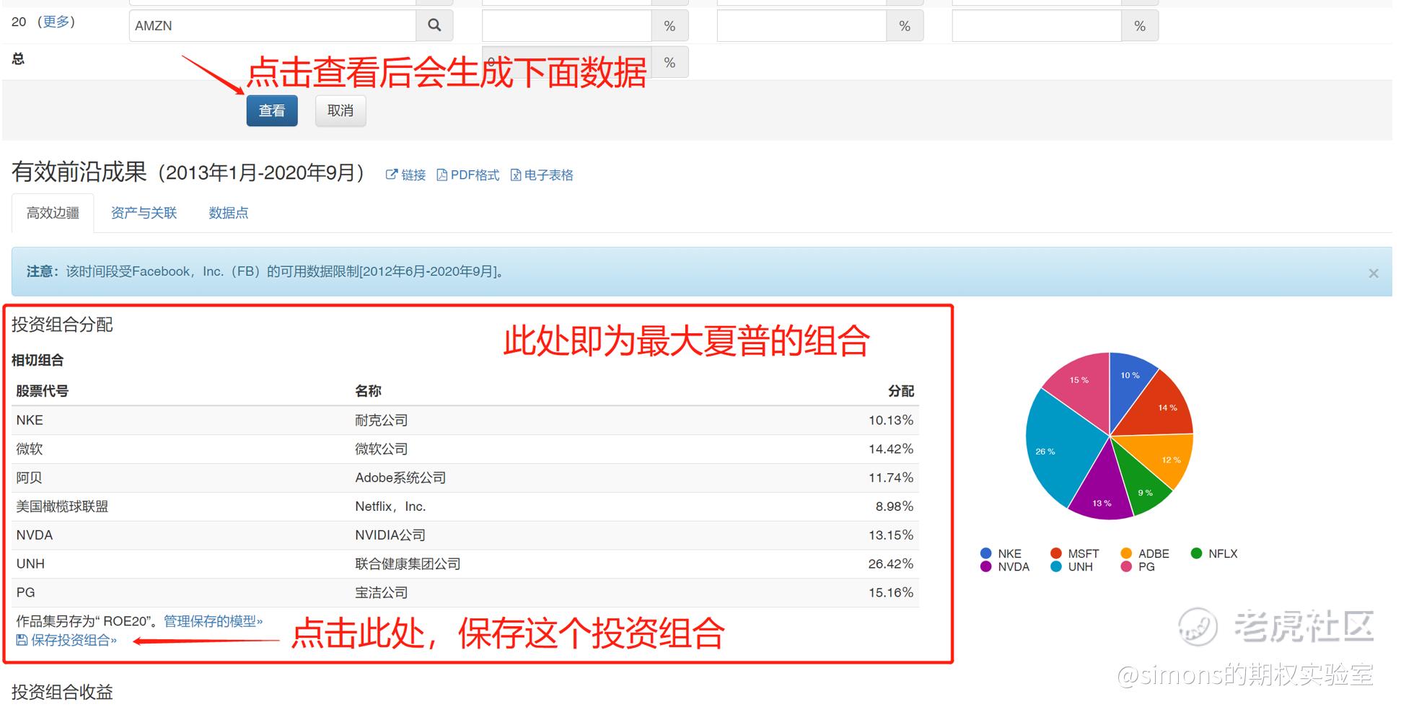1401x707 pixels.
Task: Click the Netflix, Inc. name cell
Action: click(x=390, y=506)
